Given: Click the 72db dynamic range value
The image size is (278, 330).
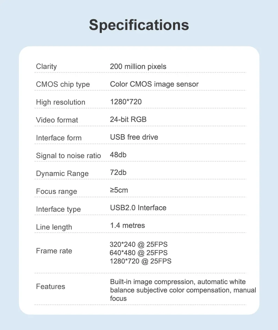Looking at the screenshot, I should click(118, 172).
